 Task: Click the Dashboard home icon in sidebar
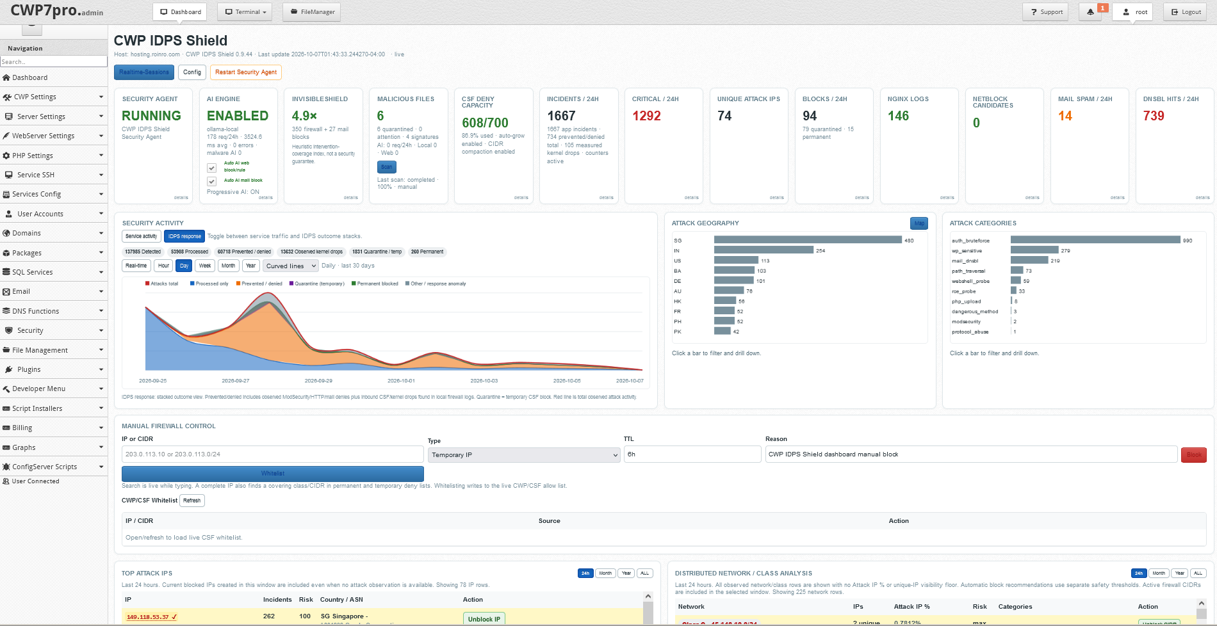pyautogui.click(x=6, y=77)
